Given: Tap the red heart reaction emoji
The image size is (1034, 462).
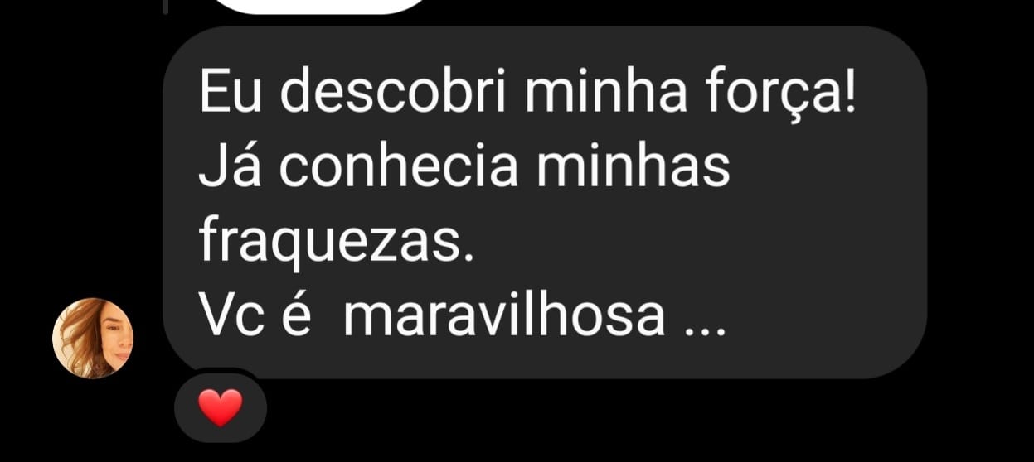Looking at the screenshot, I should (x=221, y=407).
